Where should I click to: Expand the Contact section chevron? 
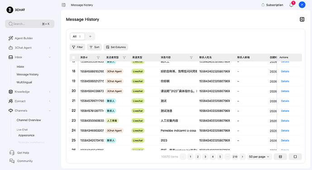point(50,101)
